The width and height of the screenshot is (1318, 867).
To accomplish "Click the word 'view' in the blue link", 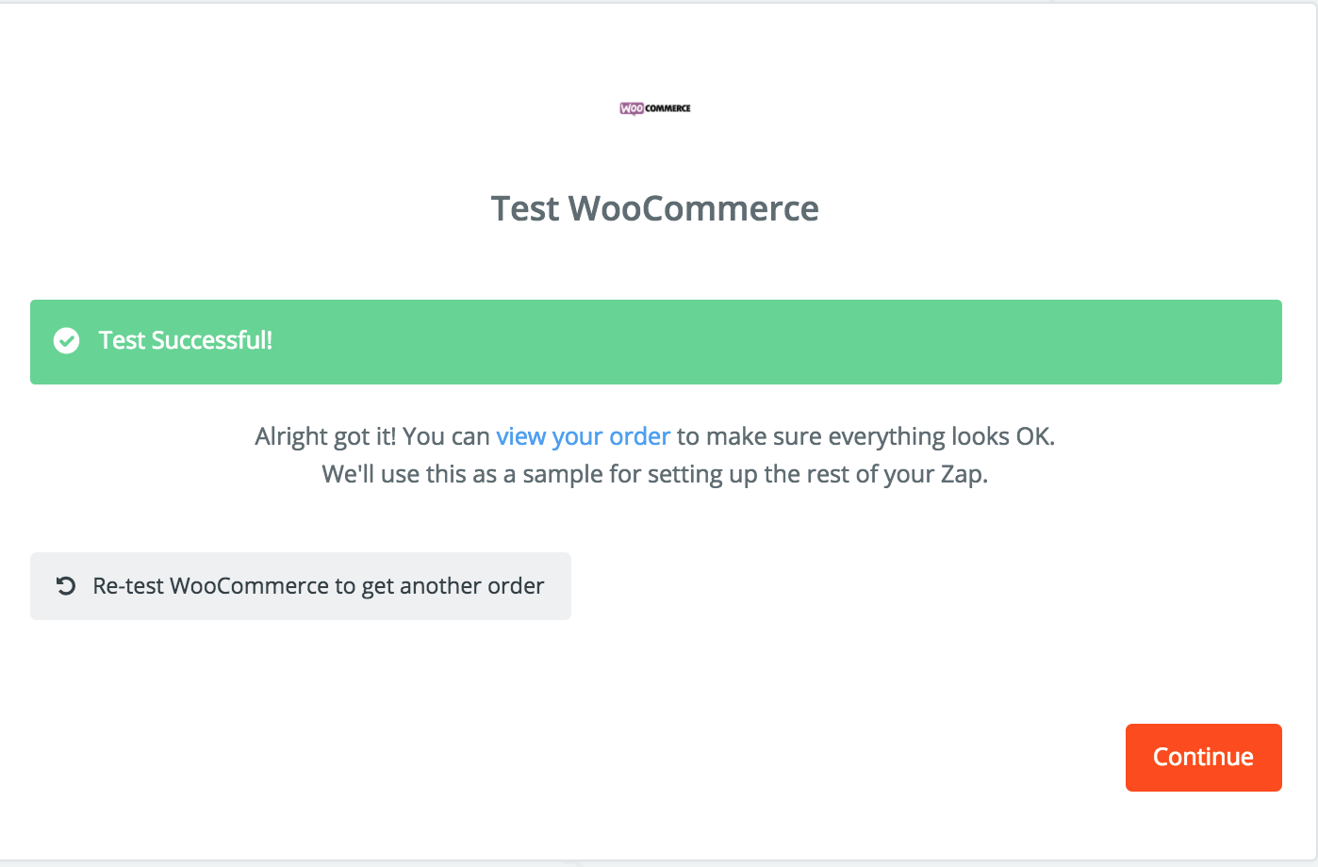I will pos(521,436).
